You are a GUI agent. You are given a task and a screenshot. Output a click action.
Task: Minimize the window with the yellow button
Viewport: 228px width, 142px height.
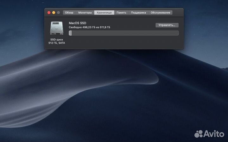point(54,13)
